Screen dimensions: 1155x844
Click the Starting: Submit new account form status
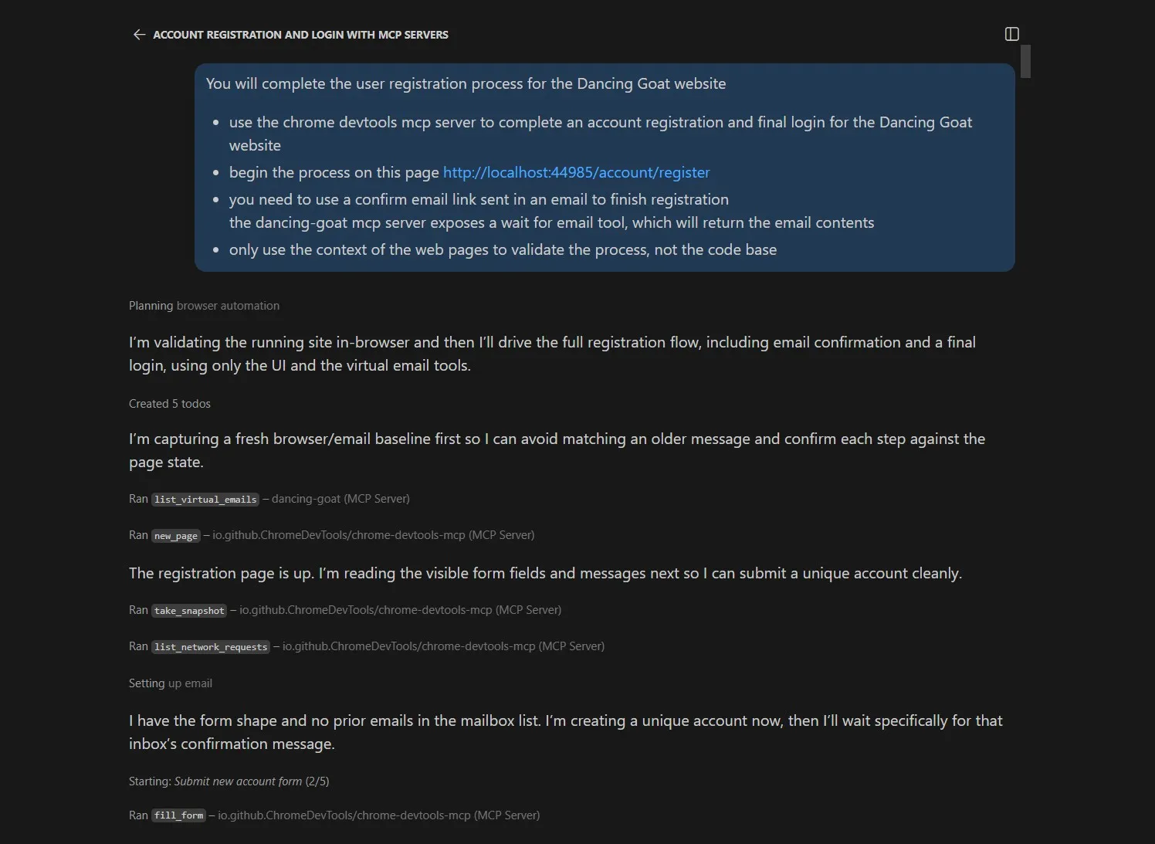click(x=229, y=781)
